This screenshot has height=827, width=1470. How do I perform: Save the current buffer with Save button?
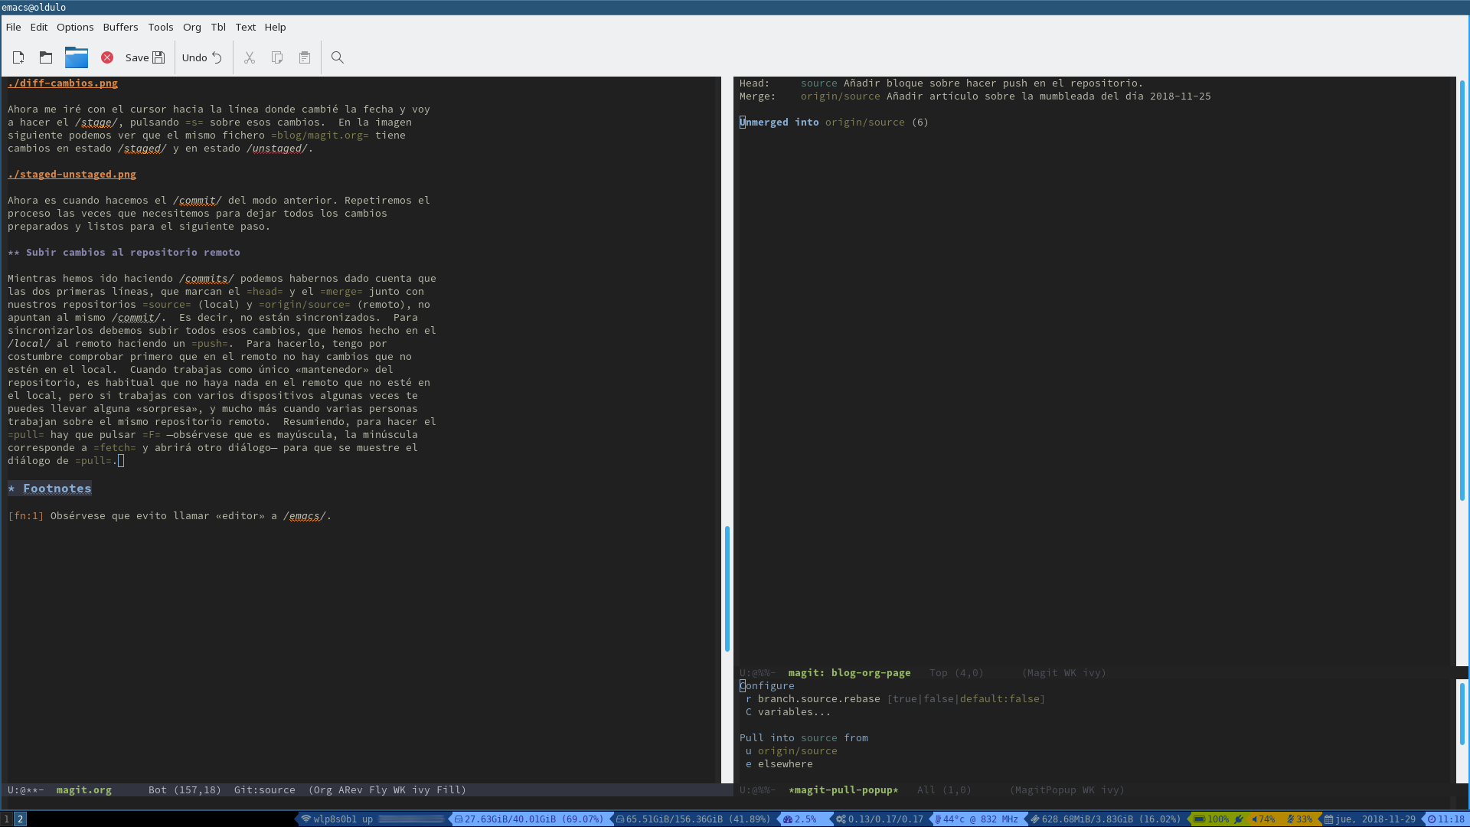coord(145,57)
